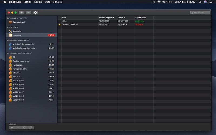Select the LAPL licence row

pyautogui.click(x=134, y=21)
